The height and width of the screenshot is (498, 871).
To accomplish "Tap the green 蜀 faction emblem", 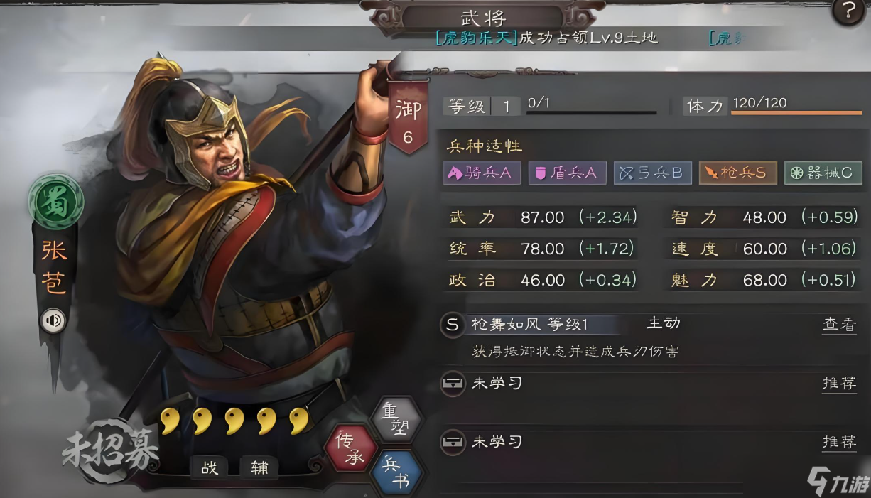I will [x=56, y=200].
